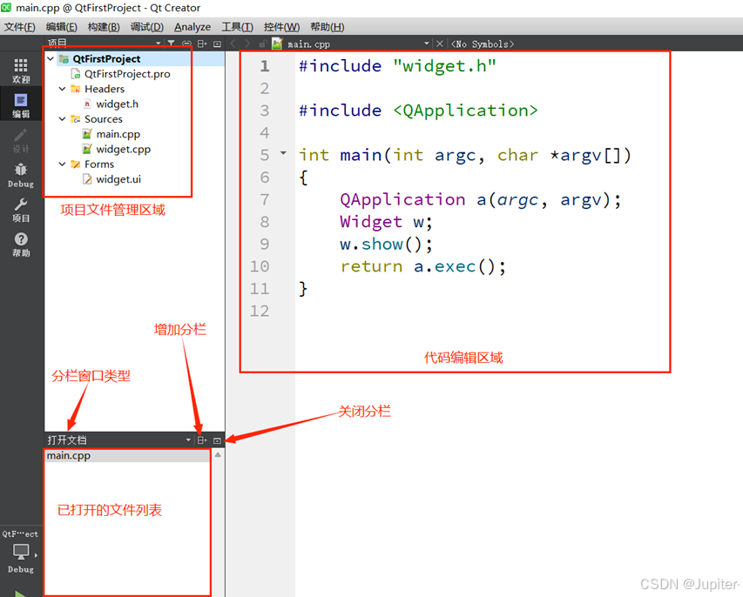Toggle synchronize with editor link icon

pos(186,44)
